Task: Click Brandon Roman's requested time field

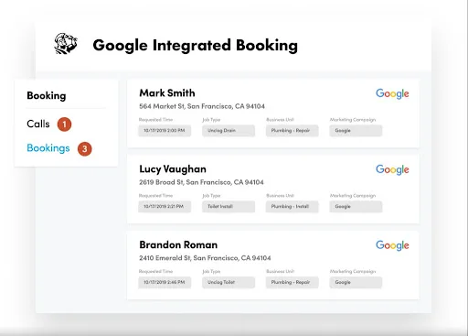Action: tap(165, 282)
